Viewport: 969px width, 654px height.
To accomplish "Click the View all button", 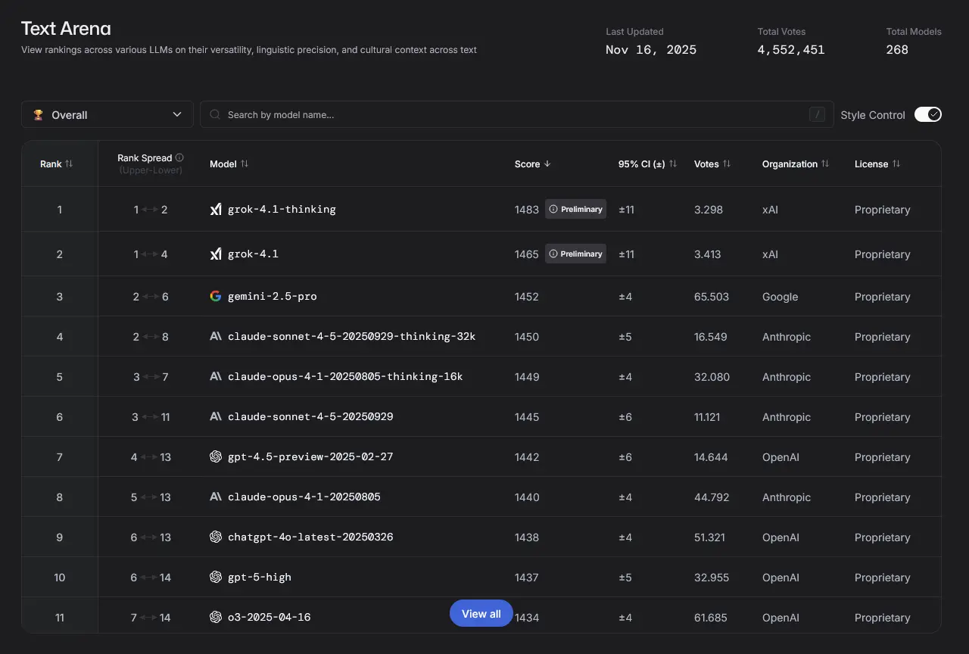I will point(481,614).
